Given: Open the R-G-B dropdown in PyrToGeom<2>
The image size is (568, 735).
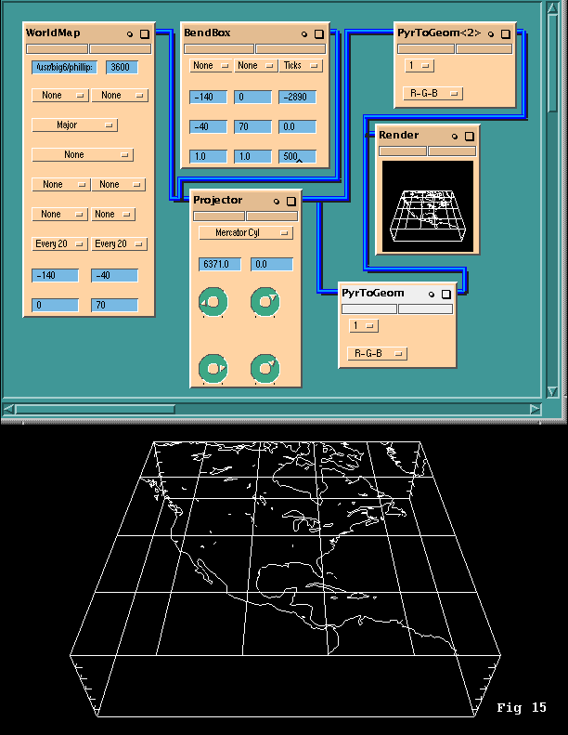Looking at the screenshot, I should 434,93.
